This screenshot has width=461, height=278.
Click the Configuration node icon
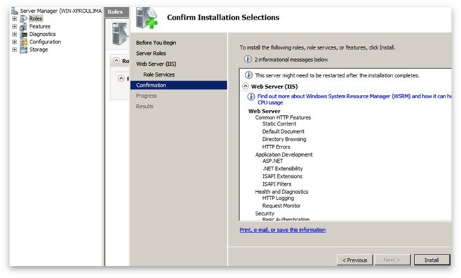point(24,42)
